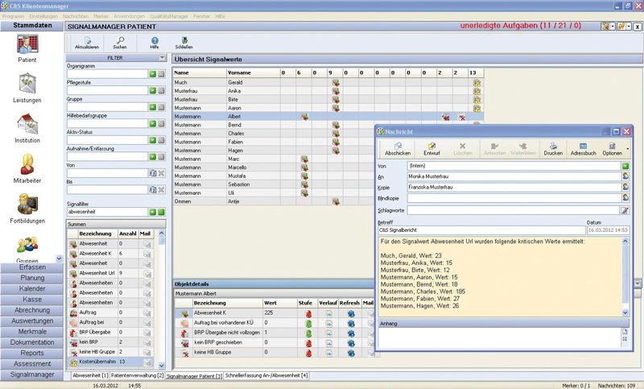
Task: Click the green button beside Von field in Nachricht
Action: [x=625, y=166]
